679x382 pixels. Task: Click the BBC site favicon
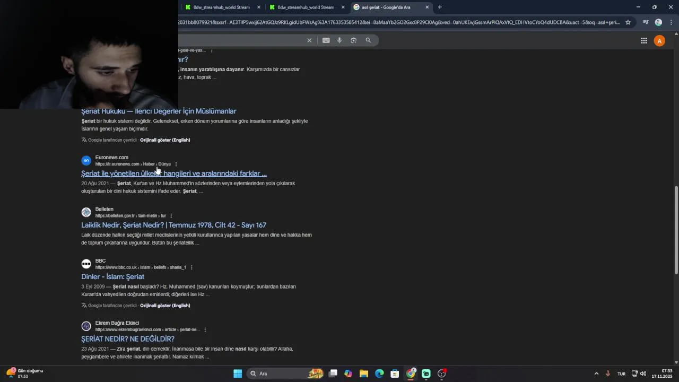[x=86, y=264]
